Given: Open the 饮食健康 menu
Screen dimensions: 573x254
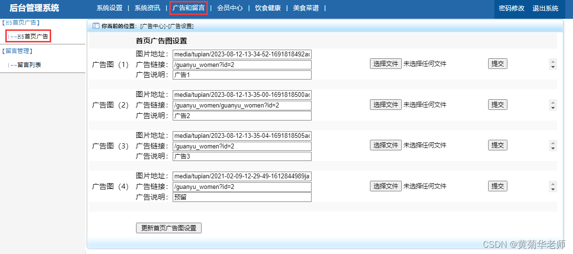Looking at the screenshot, I should point(268,8).
